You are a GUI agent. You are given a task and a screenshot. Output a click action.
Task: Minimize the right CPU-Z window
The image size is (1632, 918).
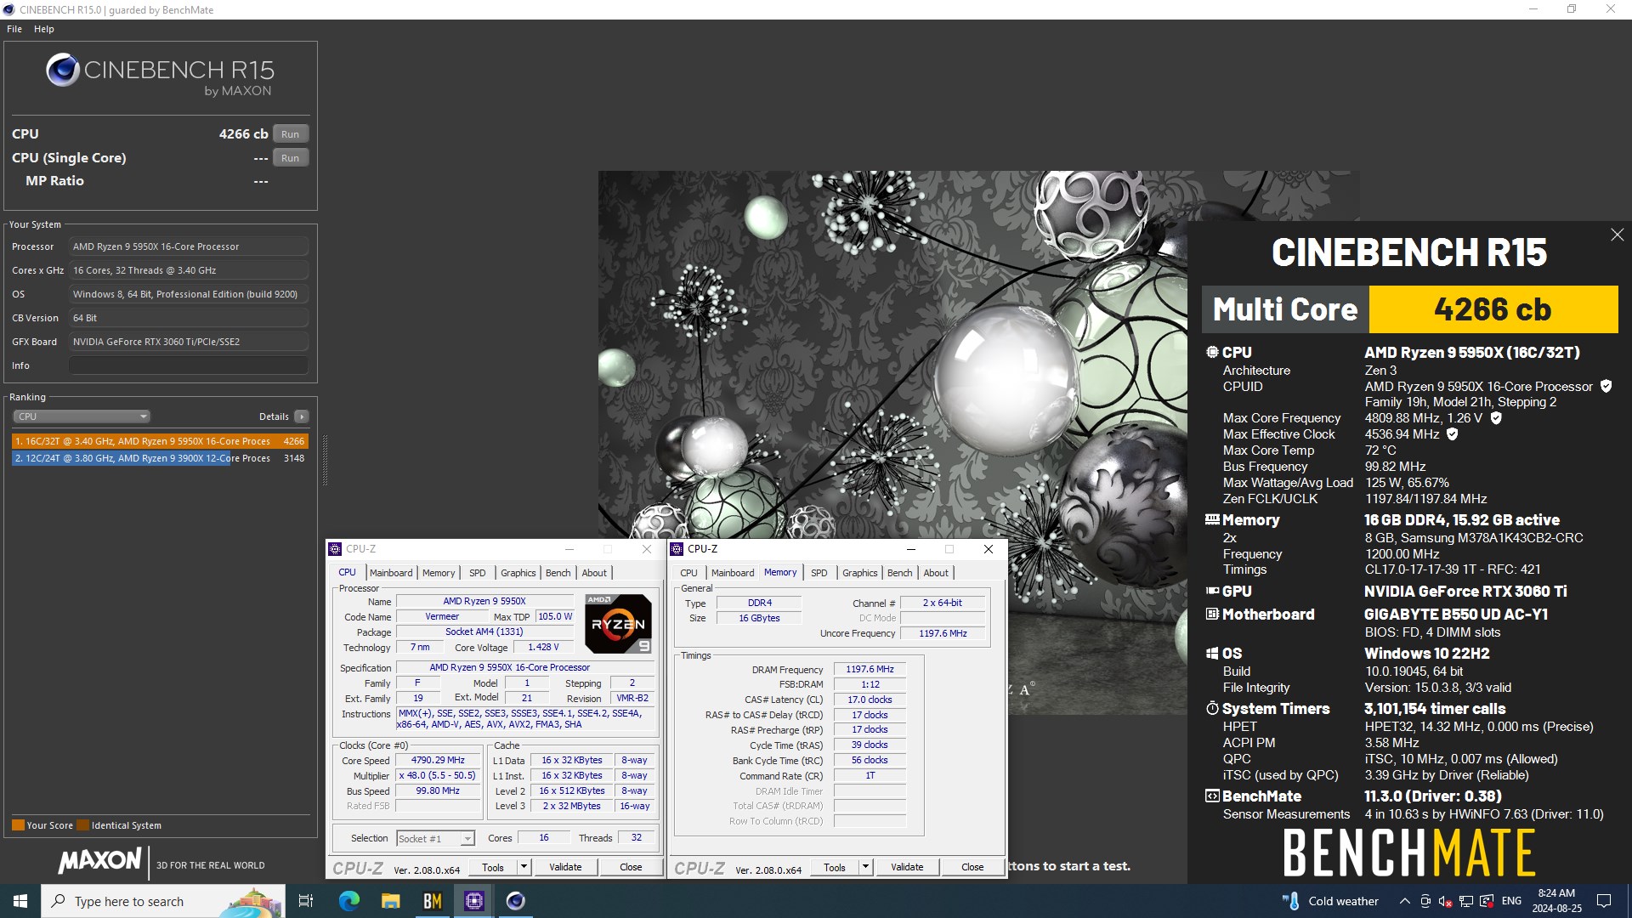[x=910, y=549]
